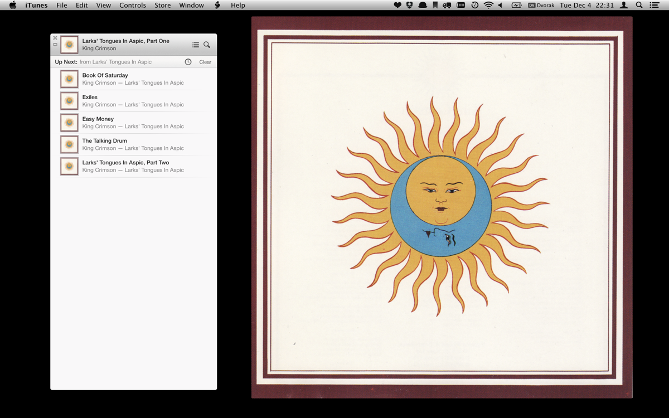Open the iTunes application menu
Screen dimensions: 669x418
[x=36, y=5]
